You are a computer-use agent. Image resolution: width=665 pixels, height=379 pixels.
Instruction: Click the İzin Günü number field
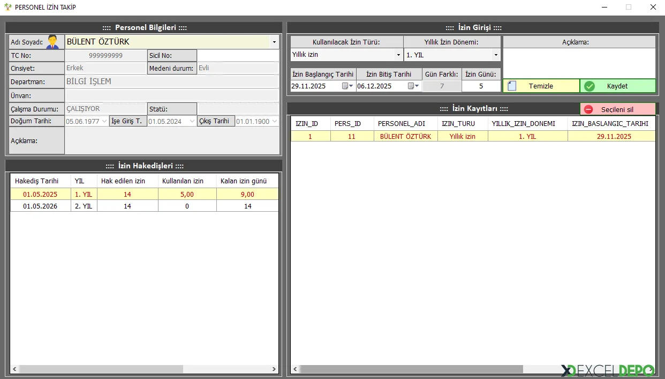pos(481,86)
